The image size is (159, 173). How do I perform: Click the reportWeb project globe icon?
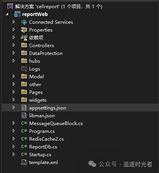tap(17, 14)
